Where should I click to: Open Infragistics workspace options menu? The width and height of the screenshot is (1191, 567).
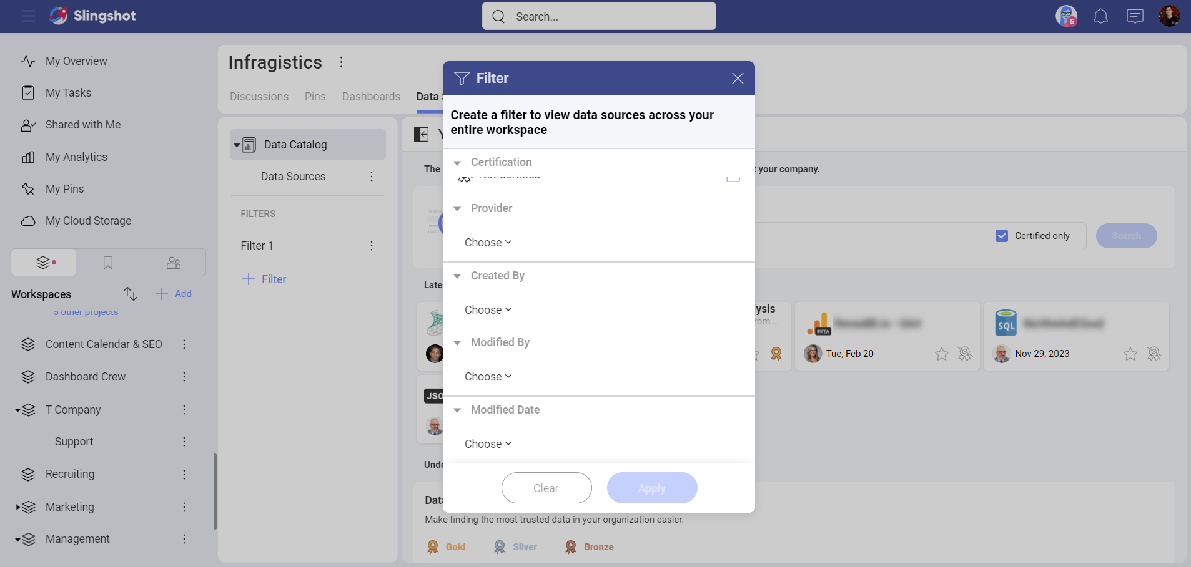[x=341, y=62]
